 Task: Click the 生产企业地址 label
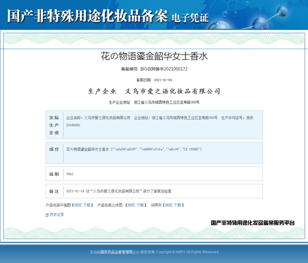pos(119,102)
